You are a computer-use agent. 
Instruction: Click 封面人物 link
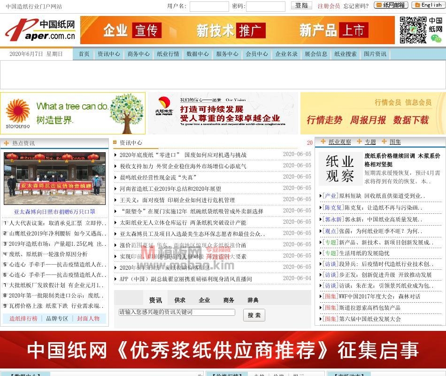[x=88, y=319]
